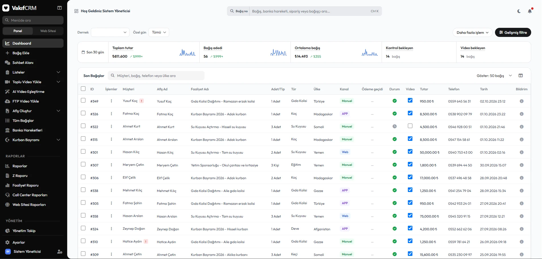Click Bağış no search scope selector
The width and height of the screenshot is (542, 259).
pos(238,11)
